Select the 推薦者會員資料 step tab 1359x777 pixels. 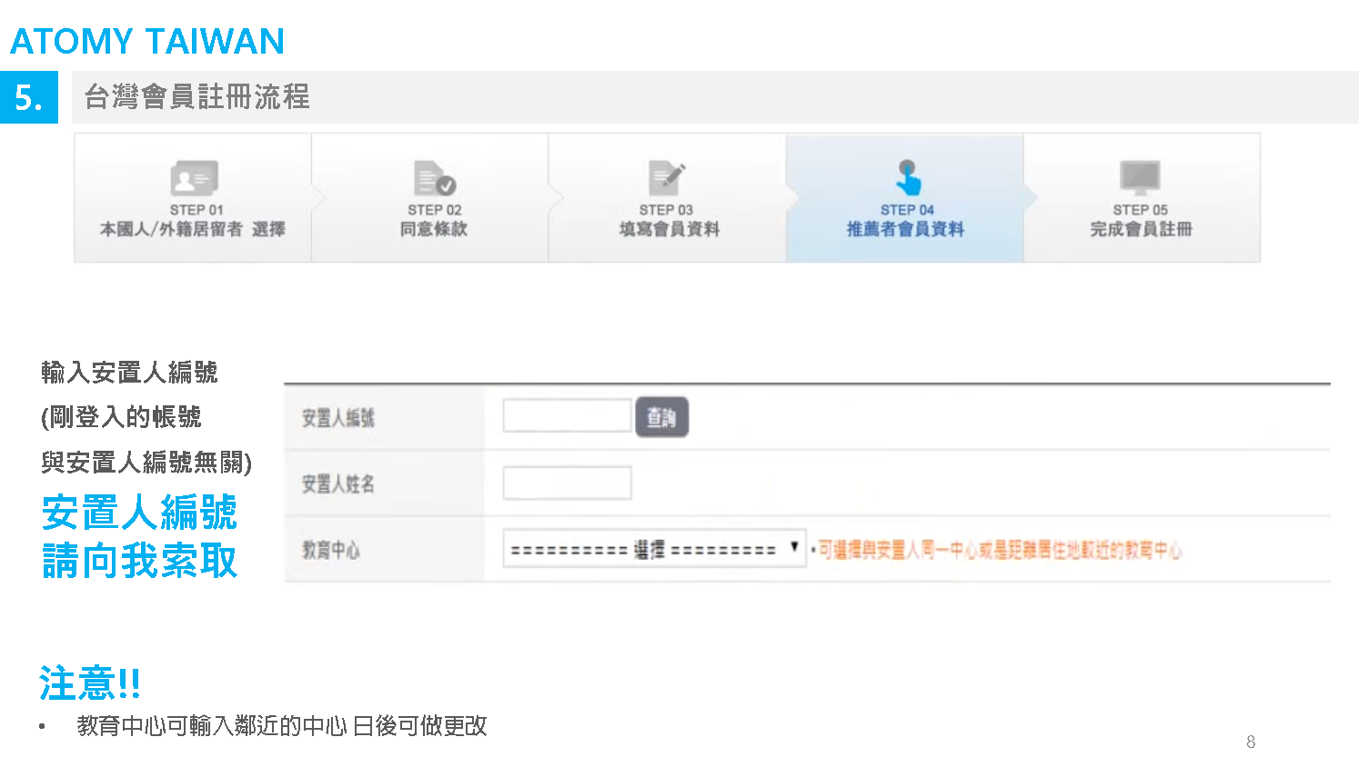905,198
